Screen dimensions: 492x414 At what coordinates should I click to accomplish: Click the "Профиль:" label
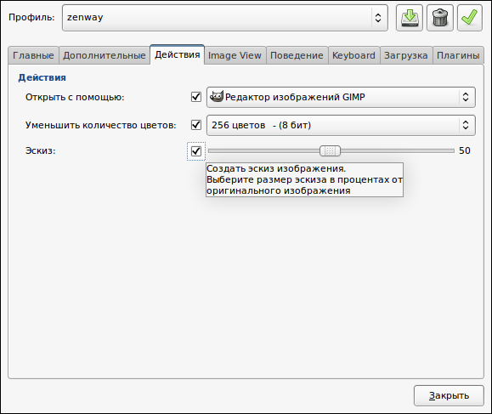[31, 17]
